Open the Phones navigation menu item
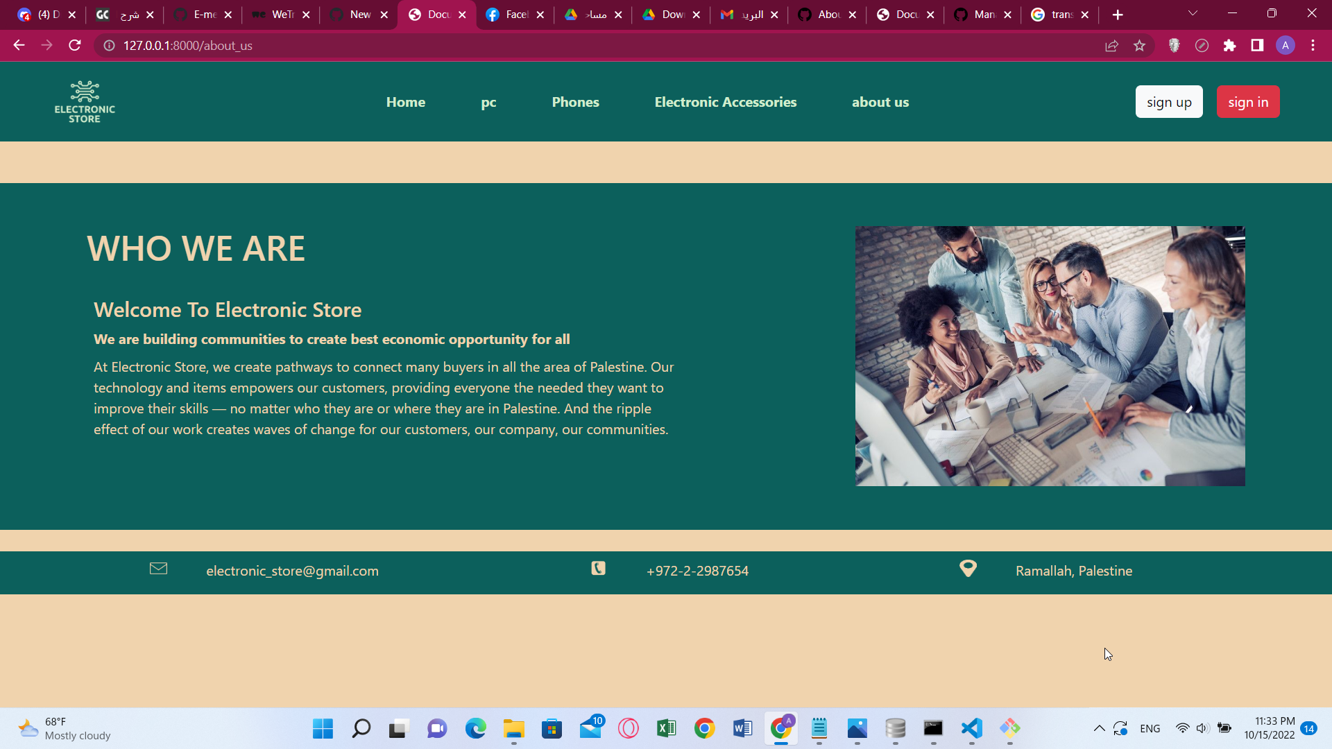This screenshot has width=1332, height=749. 575,101
